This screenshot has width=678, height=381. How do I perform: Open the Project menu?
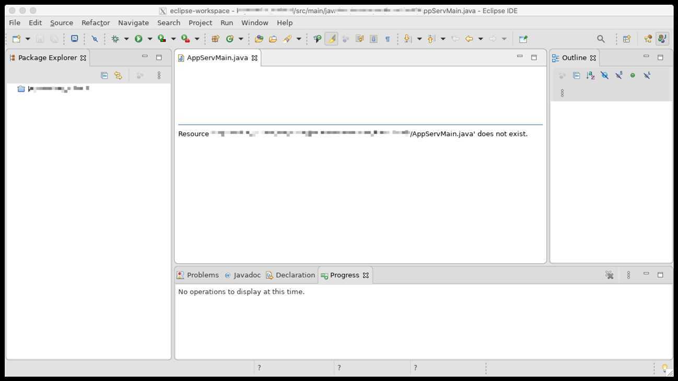click(x=201, y=23)
